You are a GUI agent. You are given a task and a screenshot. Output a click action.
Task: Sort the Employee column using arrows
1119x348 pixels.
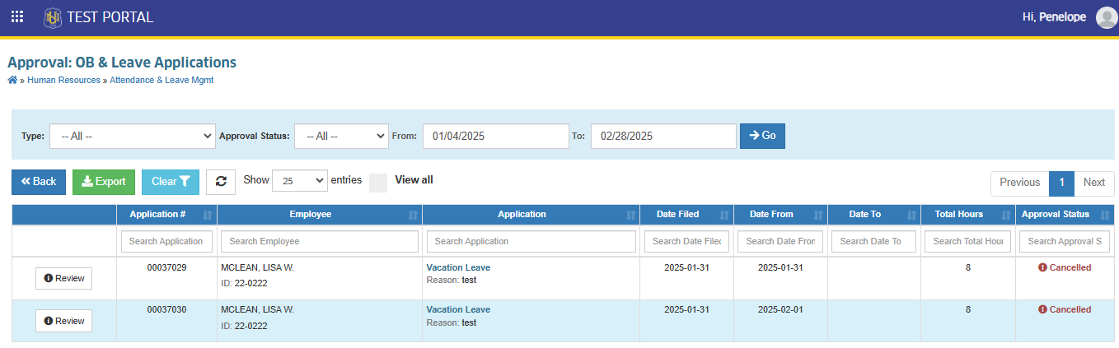(413, 215)
